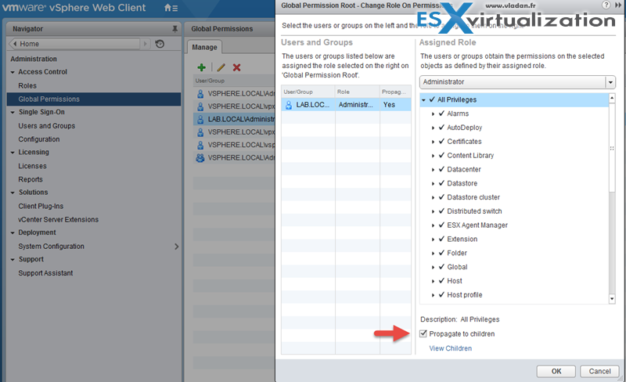Click Global privilege label
Viewport: 626px width, 382px height.
click(x=457, y=267)
